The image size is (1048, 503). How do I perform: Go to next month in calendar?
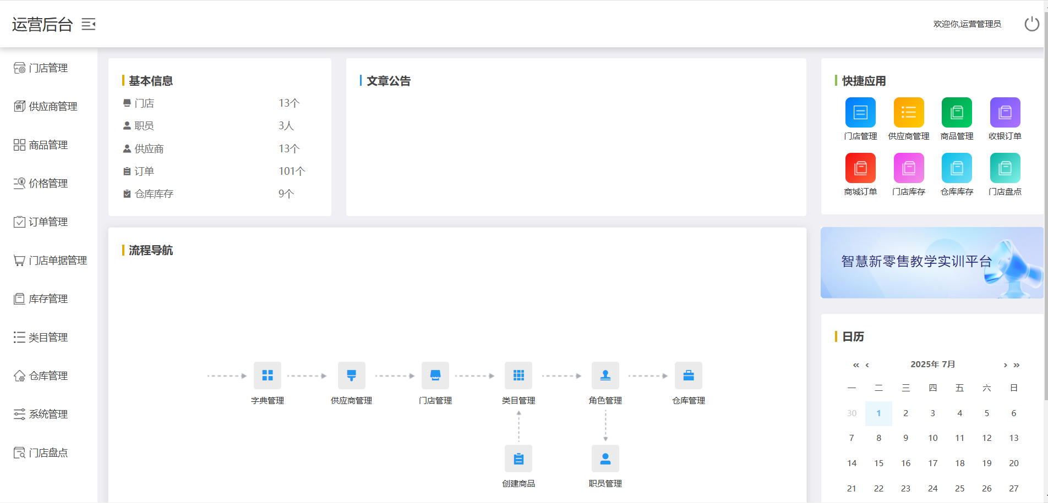pyautogui.click(x=1005, y=365)
